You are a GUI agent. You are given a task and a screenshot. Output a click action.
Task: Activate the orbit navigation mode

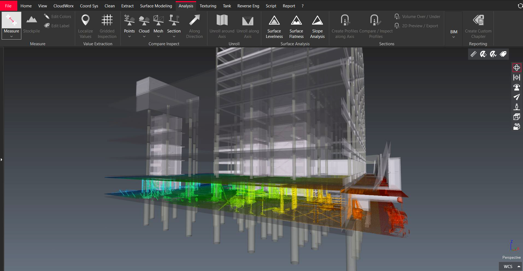click(x=516, y=68)
